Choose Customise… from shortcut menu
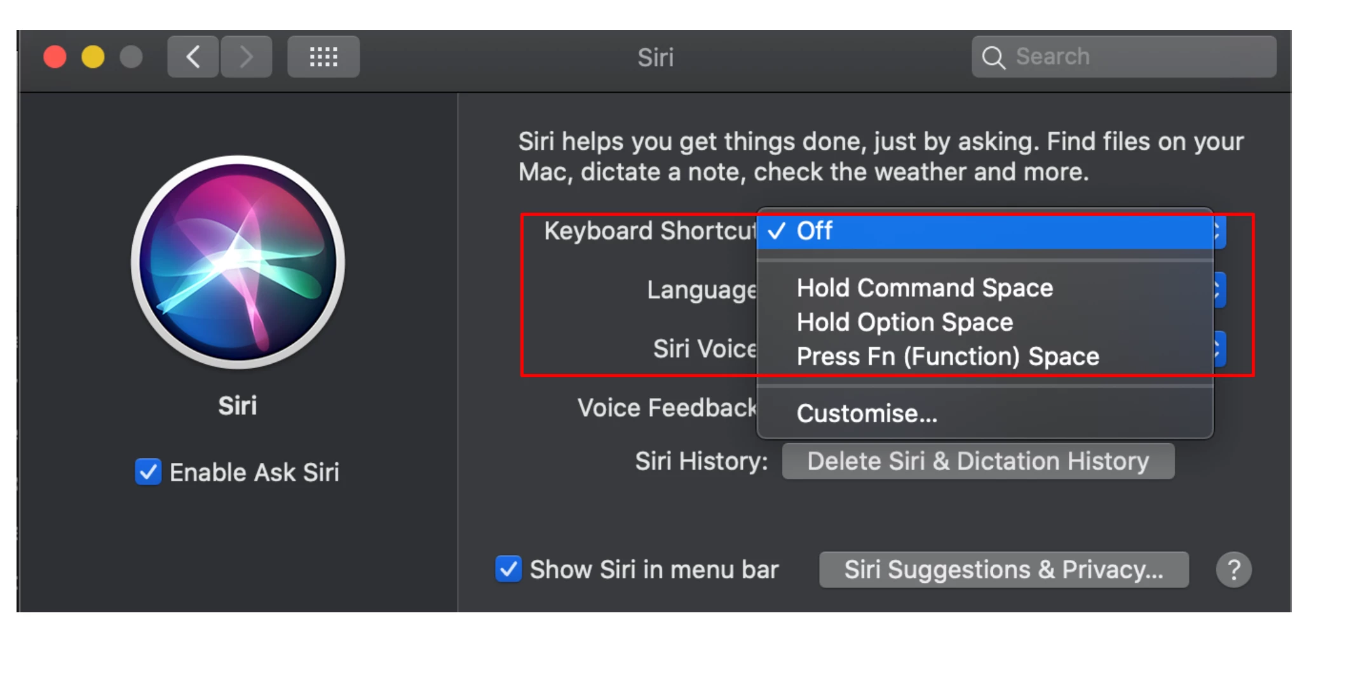 [867, 414]
